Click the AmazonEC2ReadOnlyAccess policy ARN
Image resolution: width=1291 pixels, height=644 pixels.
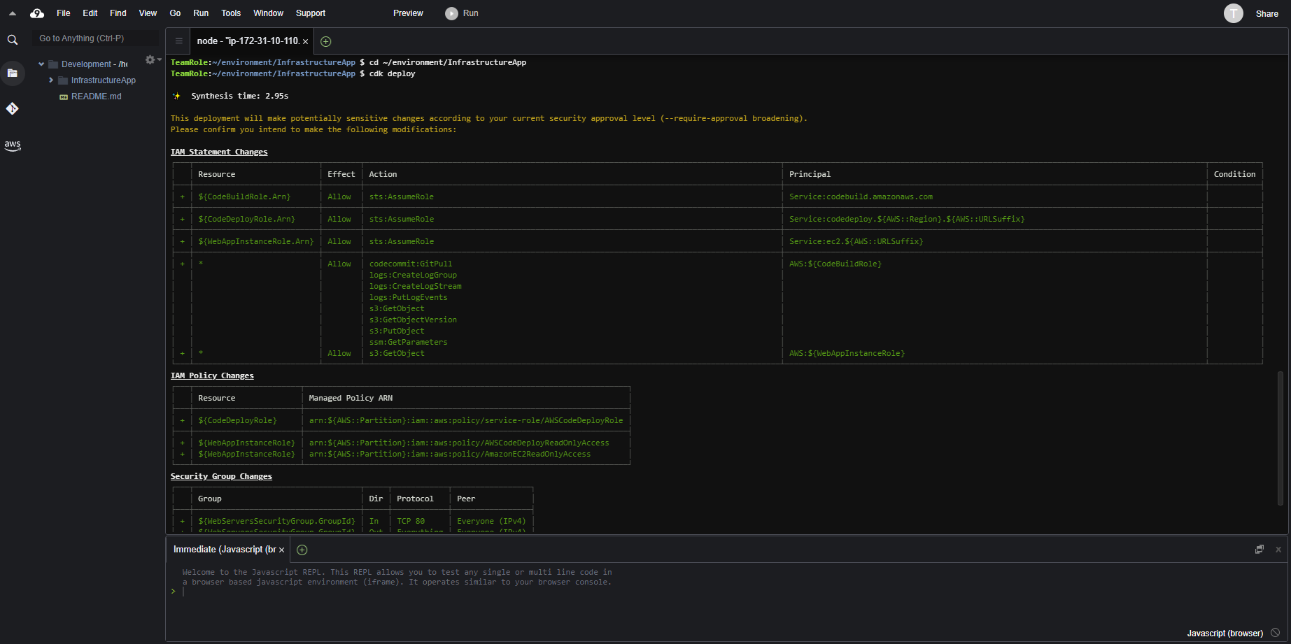tap(450, 454)
